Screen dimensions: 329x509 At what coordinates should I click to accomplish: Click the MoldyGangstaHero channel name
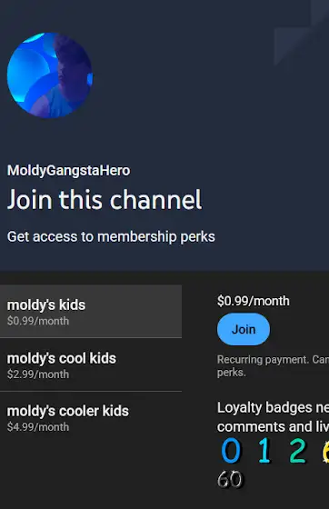tap(68, 171)
